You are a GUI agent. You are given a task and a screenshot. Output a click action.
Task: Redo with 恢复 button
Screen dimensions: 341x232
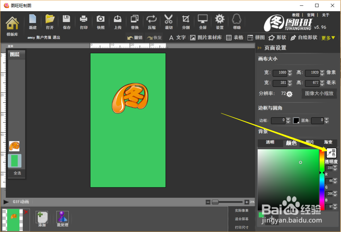(x=154, y=37)
